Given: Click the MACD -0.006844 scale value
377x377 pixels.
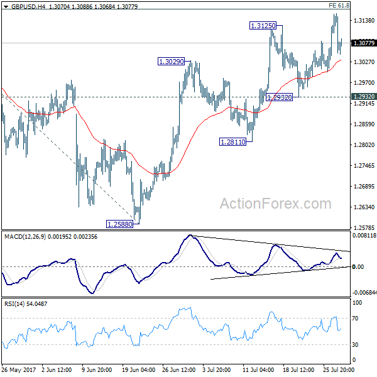Looking at the screenshot, I should [364, 293].
